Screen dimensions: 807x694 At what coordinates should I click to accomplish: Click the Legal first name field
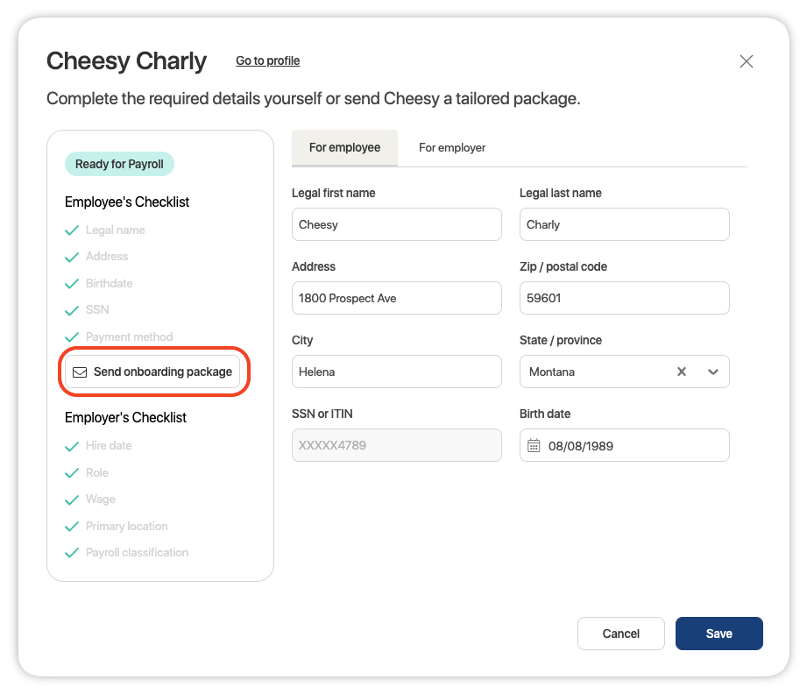[396, 224]
